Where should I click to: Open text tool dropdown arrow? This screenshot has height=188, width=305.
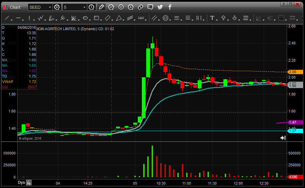(217, 20)
